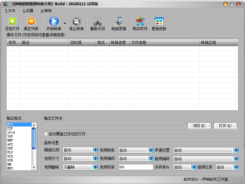
Task: Select the scissors Clip Segment (截取片段) icon
Action: [98, 21]
